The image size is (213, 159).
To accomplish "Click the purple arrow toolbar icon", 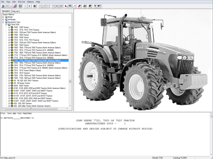I will (15, 6).
